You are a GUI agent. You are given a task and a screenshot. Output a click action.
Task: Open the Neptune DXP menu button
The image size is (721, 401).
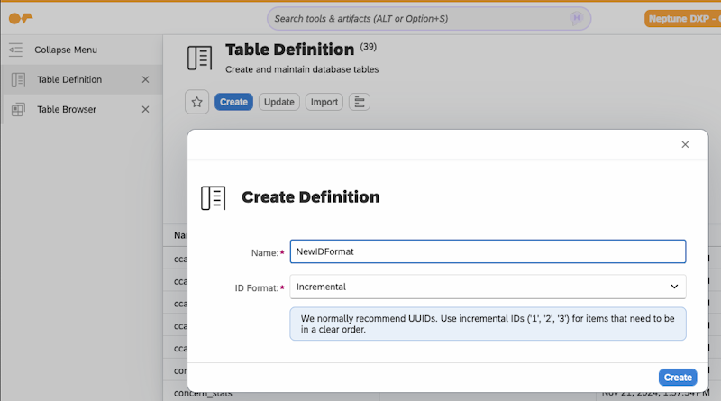pyautogui.click(x=682, y=18)
